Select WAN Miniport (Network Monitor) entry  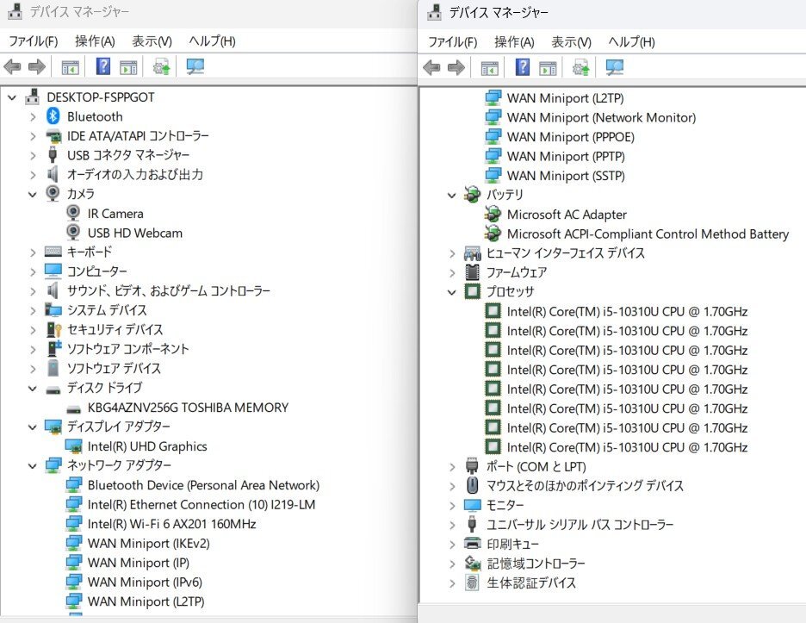(601, 117)
